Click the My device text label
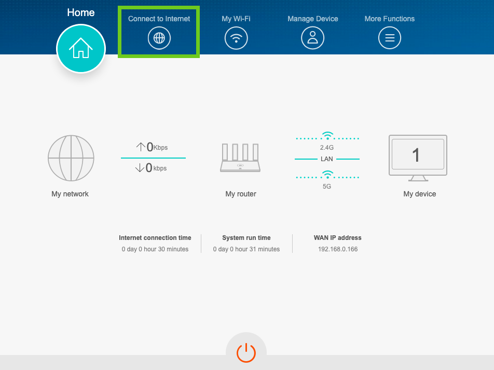Image resolution: width=494 pixels, height=370 pixels. coord(419,194)
